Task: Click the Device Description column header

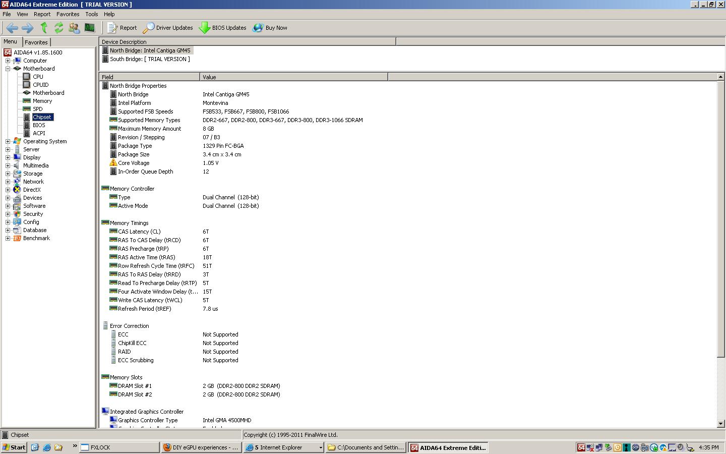Action: pyautogui.click(x=248, y=42)
